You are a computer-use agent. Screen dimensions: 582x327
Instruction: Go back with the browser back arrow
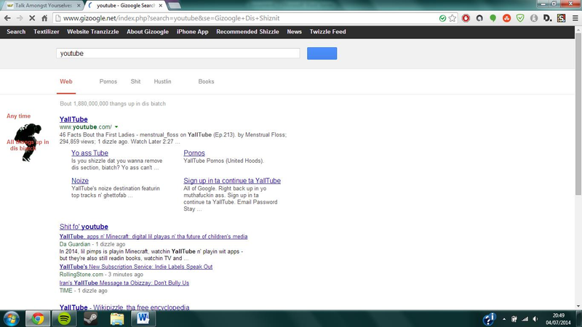pos(7,18)
